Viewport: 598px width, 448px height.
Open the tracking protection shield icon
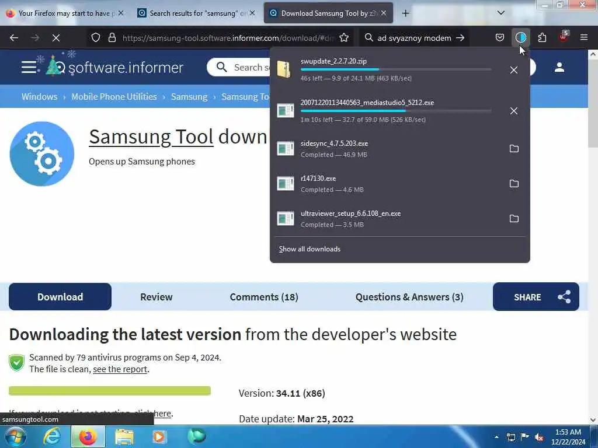click(x=96, y=38)
